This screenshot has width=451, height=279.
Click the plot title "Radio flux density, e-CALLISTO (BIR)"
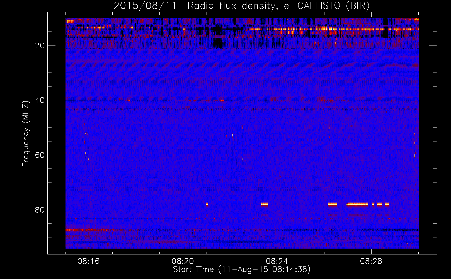pos(278,6)
